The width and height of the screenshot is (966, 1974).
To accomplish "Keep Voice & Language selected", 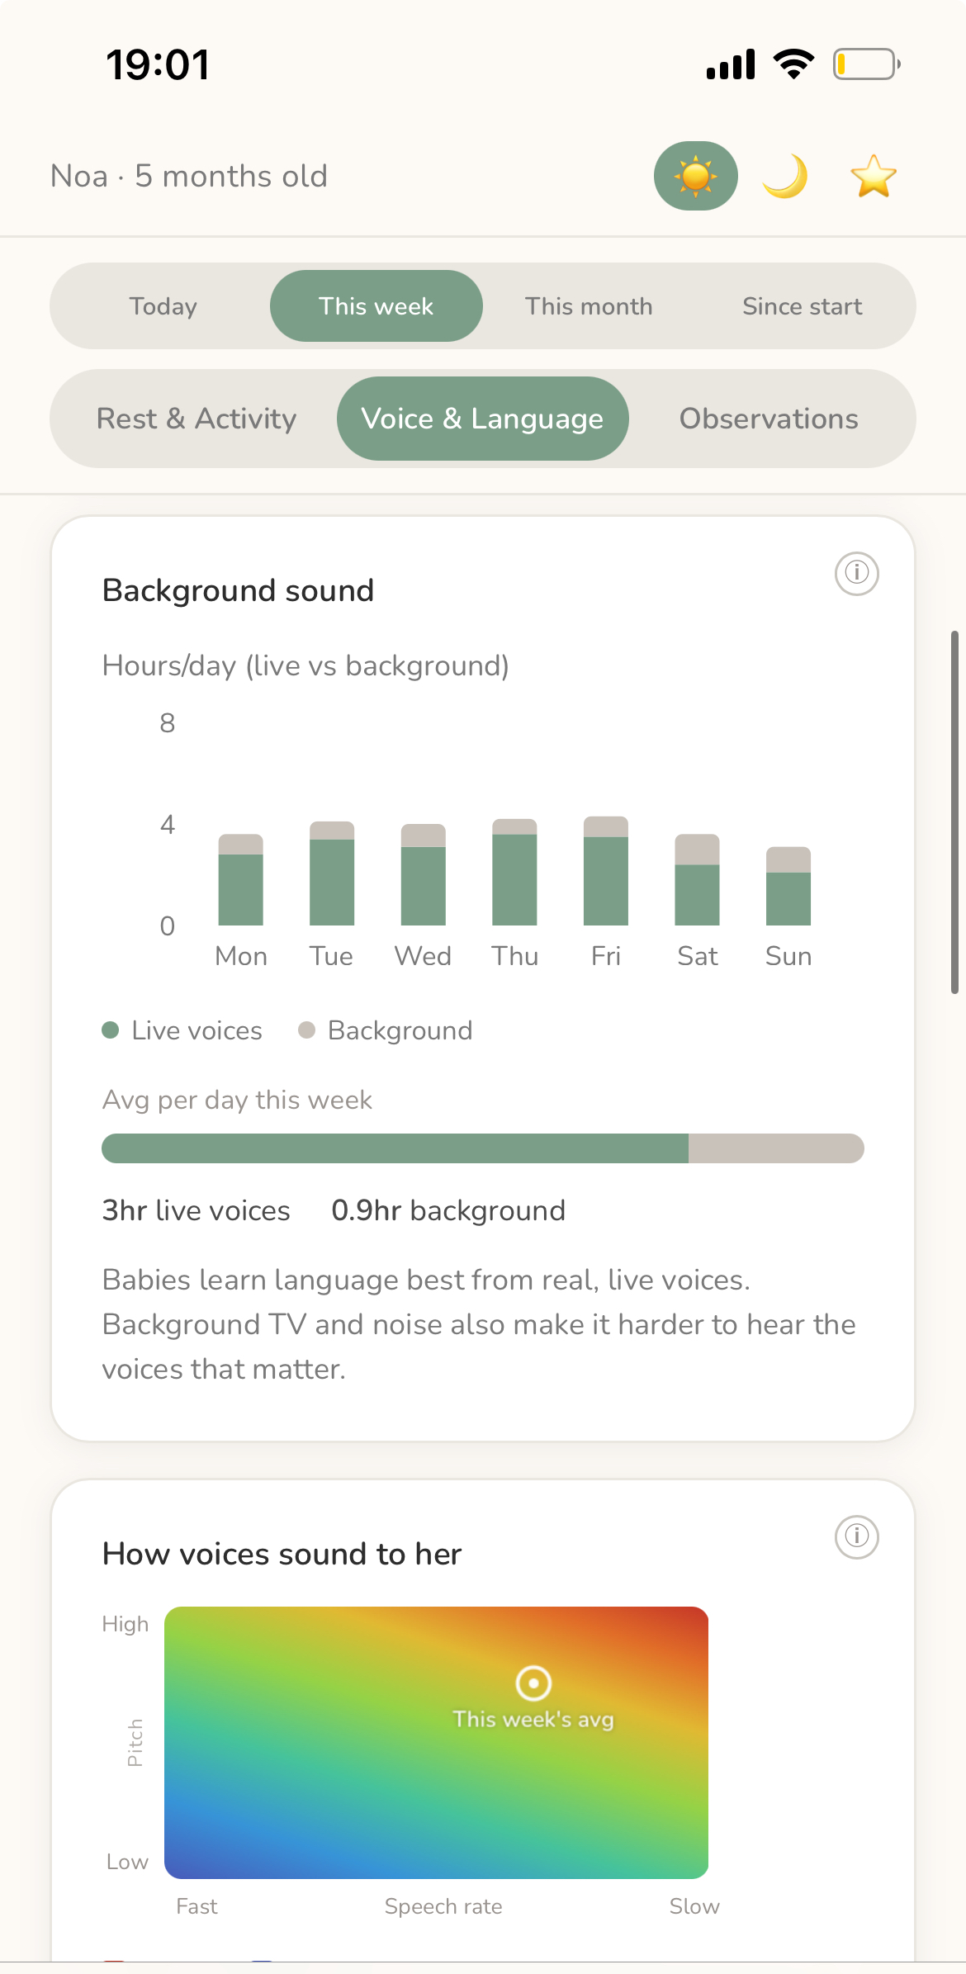I will 482,419.
